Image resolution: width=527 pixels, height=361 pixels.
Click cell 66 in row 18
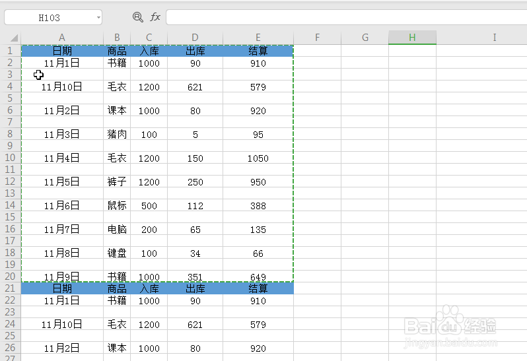click(258, 253)
